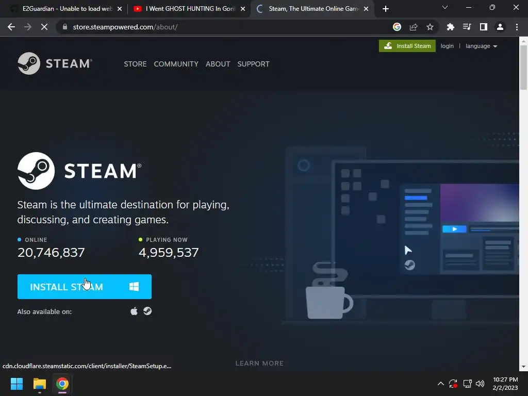Click the scrollbar down arrow
This screenshot has width=528, height=396.
[x=523, y=367]
